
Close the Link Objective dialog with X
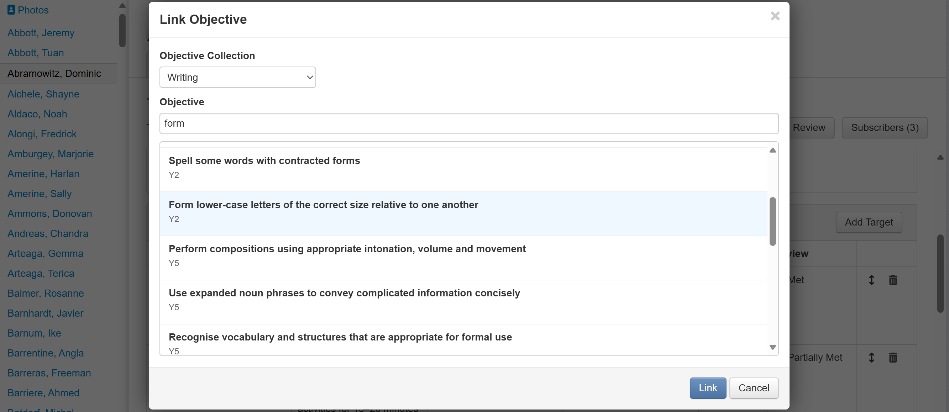pos(775,16)
